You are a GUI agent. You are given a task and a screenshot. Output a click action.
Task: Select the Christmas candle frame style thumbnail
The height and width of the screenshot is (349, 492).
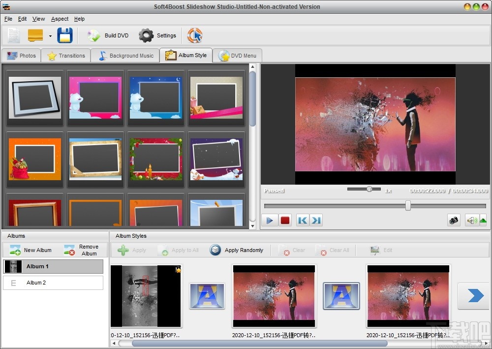click(156, 159)
